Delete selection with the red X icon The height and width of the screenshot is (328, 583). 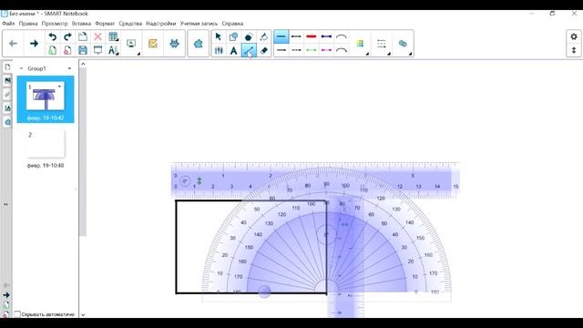pos(97,36)
